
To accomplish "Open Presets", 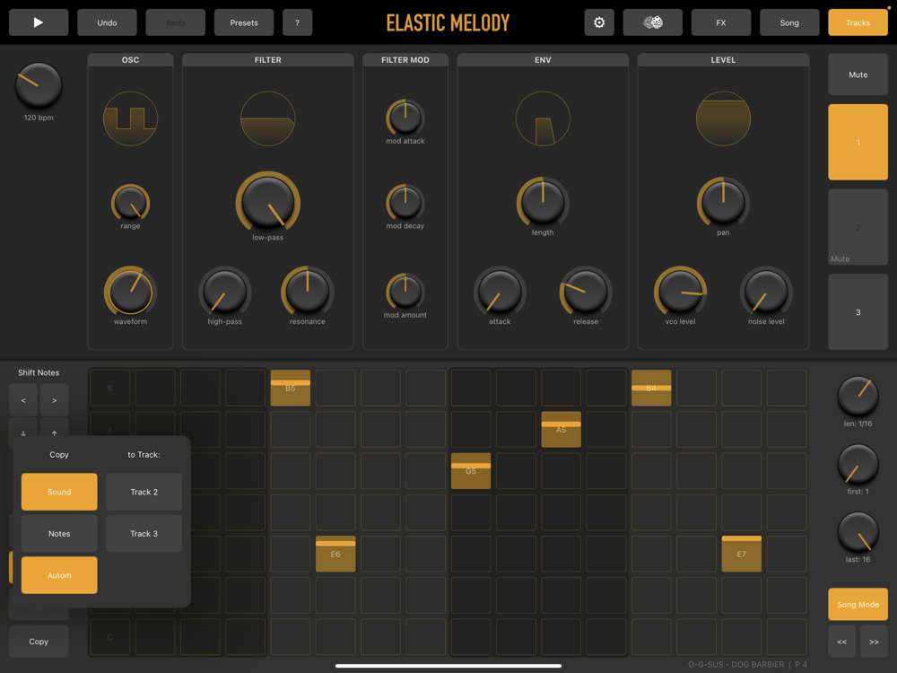I will (x=244, y=22).
